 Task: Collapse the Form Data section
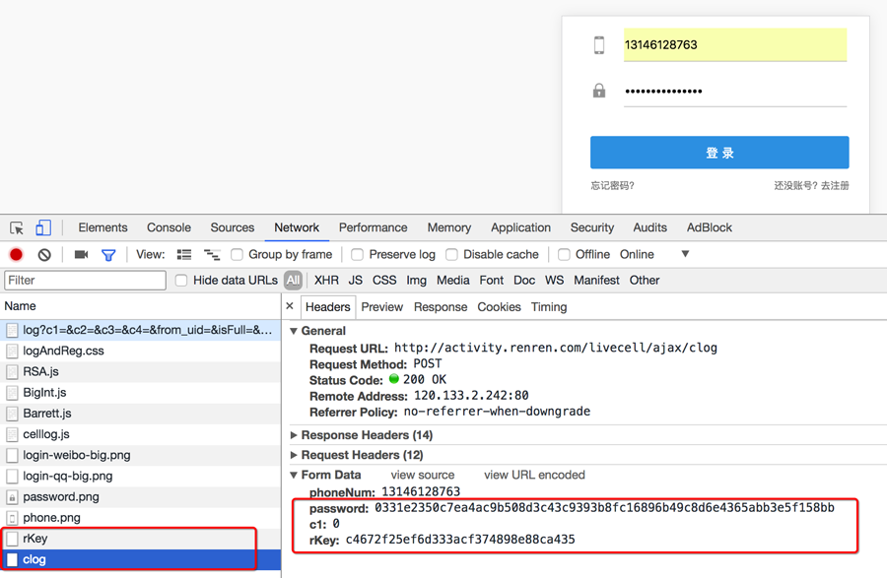(294, 476)
